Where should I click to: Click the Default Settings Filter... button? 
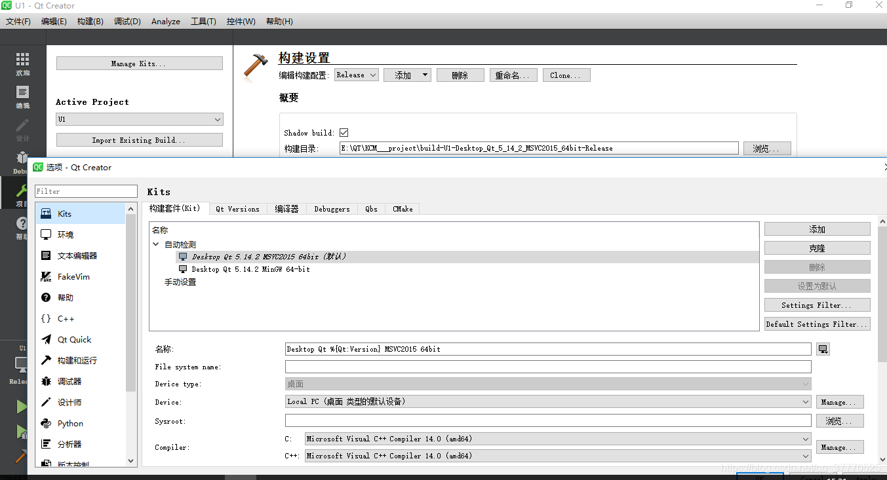(x=817, y=324)
